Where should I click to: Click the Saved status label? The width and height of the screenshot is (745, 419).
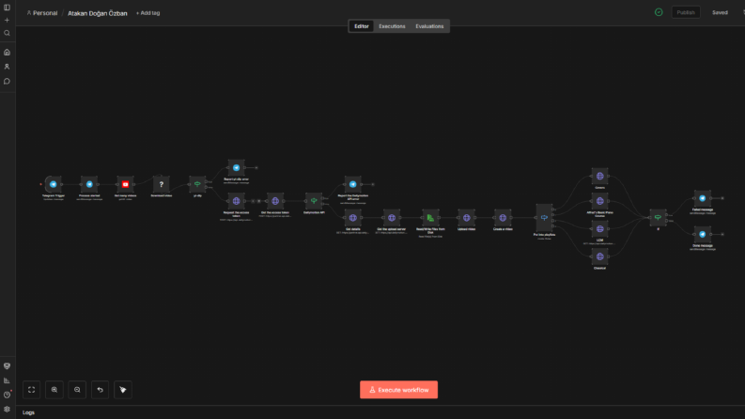click(x=720, y=12)
